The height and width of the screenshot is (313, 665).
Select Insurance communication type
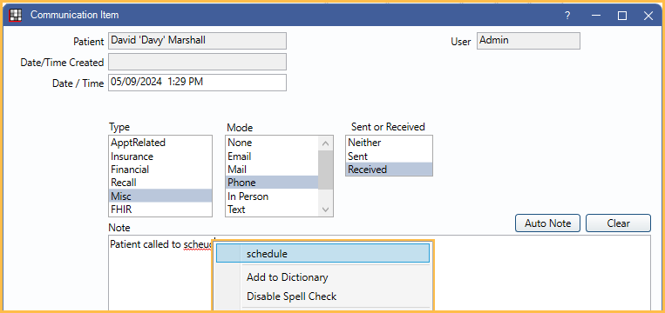click(160, 156)
